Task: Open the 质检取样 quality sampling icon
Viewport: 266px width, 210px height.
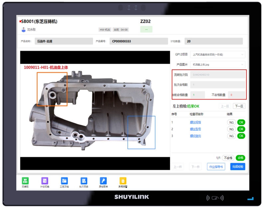Action: click(x=103, y=181)
